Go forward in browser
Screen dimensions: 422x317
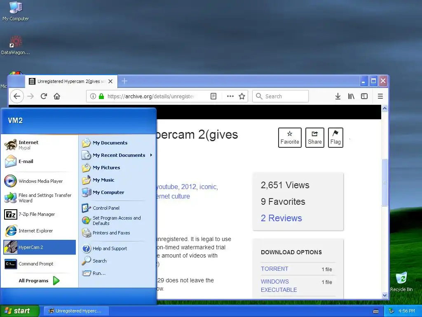[x=30, y=96]
